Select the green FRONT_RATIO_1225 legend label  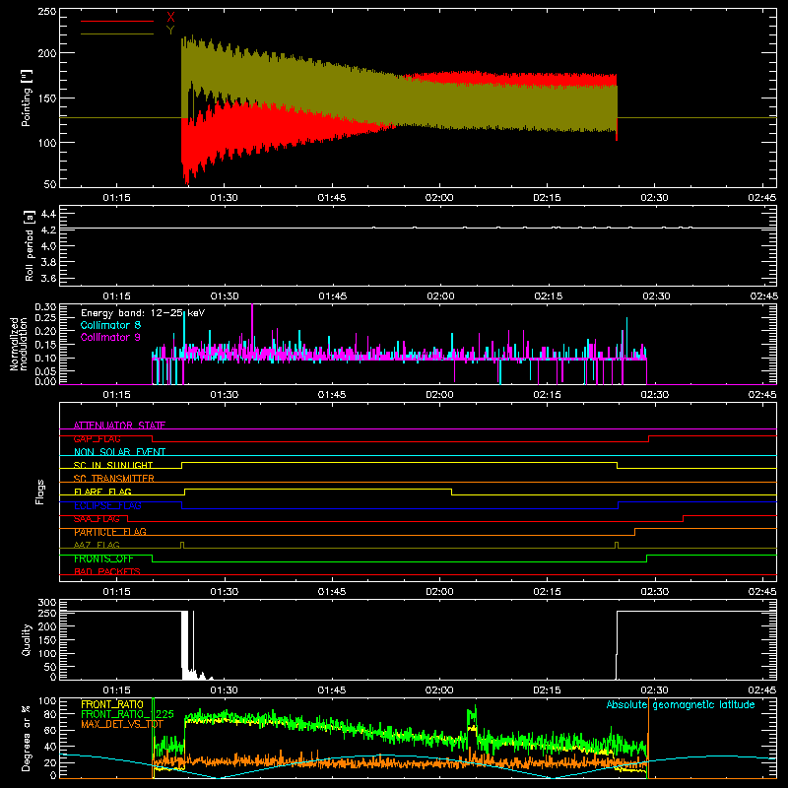127,714
